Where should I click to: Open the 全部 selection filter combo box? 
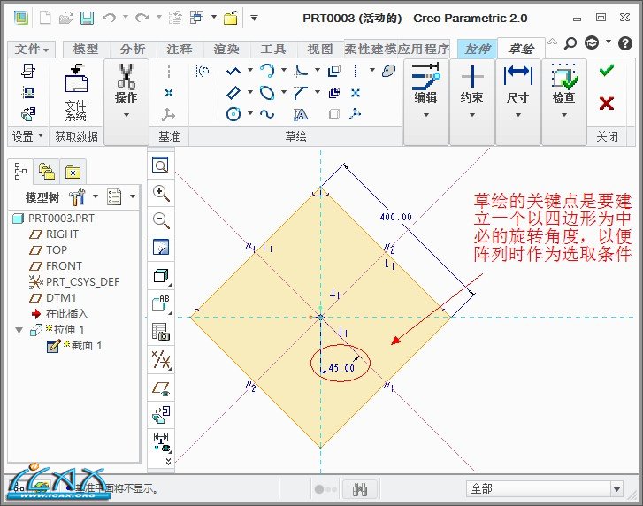[545, 488]
